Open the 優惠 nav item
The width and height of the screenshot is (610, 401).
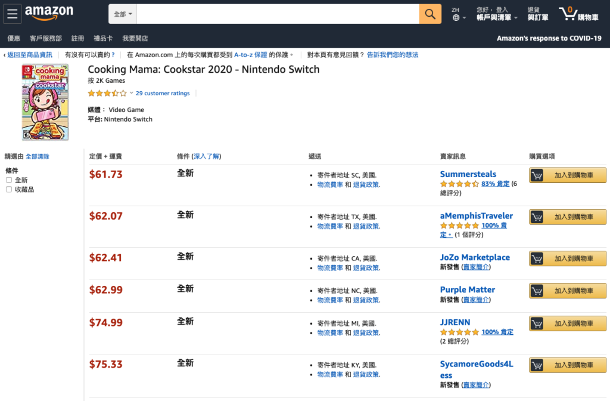pos(14,38)
